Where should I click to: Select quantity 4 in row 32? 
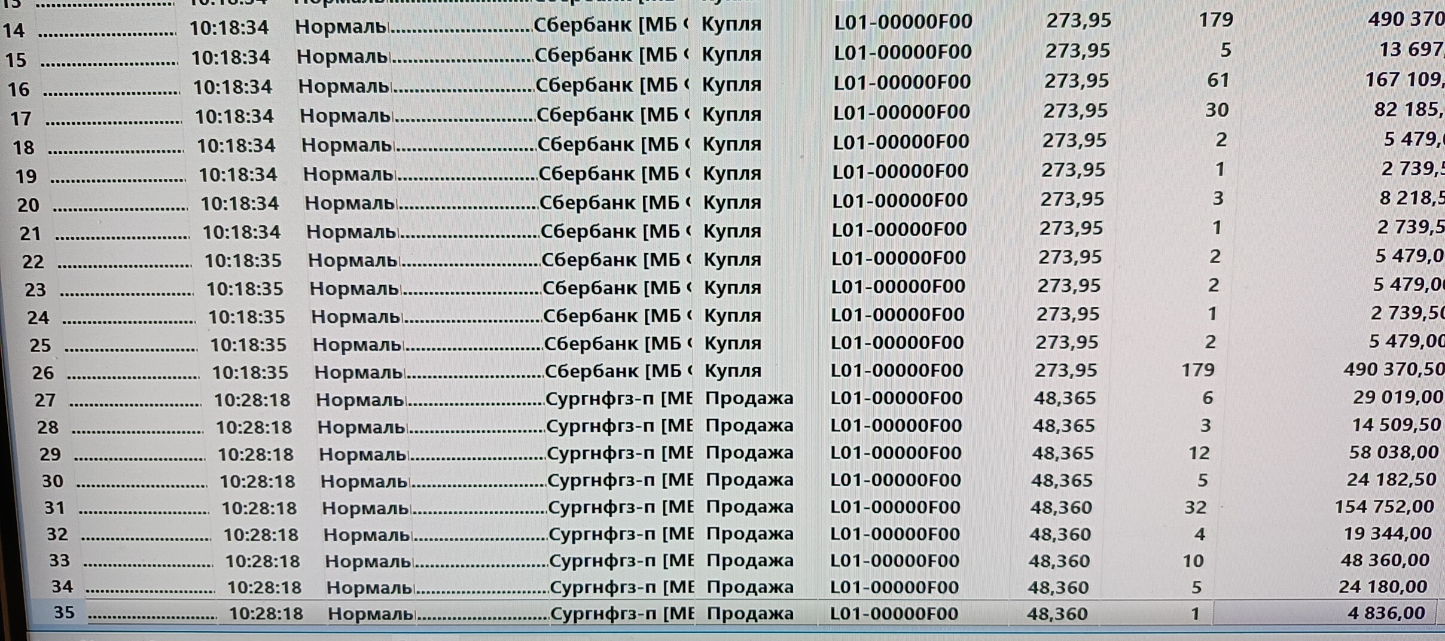tap(1199, 534)
